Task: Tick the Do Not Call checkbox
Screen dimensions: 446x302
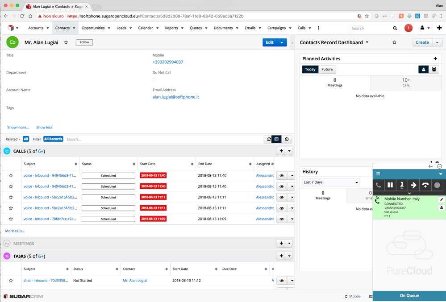Action: tap(154, 80)
